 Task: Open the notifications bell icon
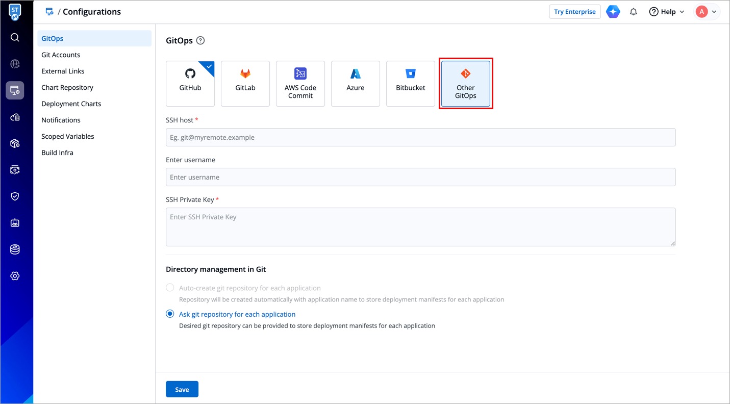[633, 12]
